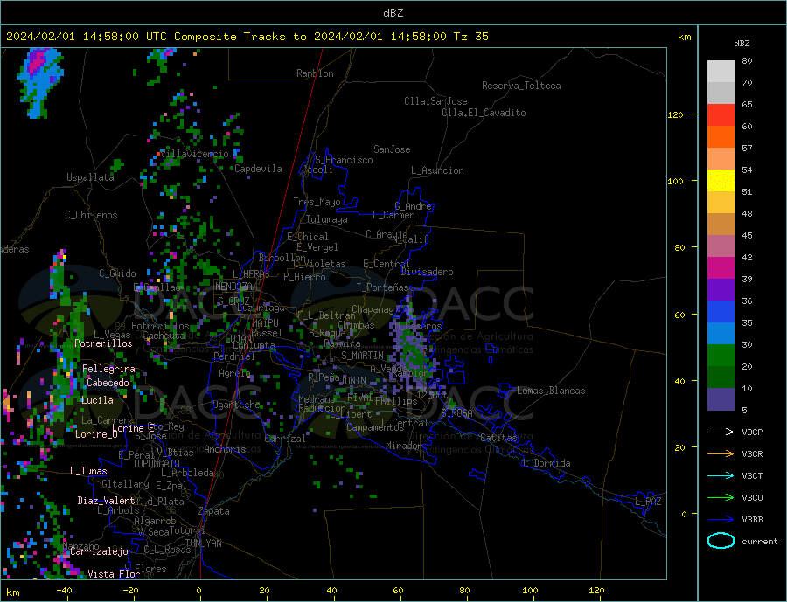The image size is (787, 602).
Task: Click the 'Tz 35' text in the header
Action: coord(470,37)
